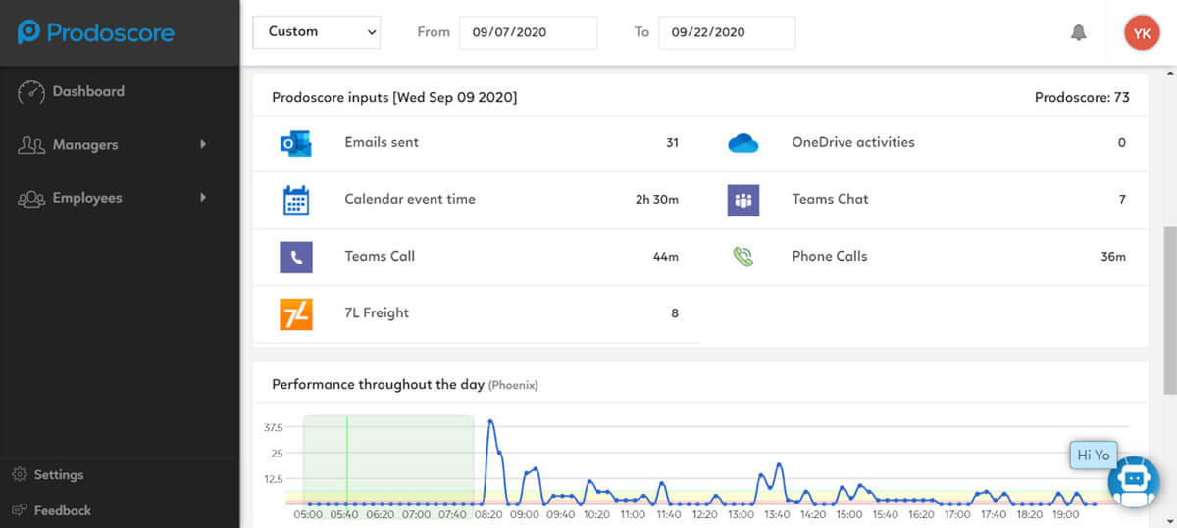Click the Teams Call label
This screenshot has height=528, width=1177.
pos(380,256)
